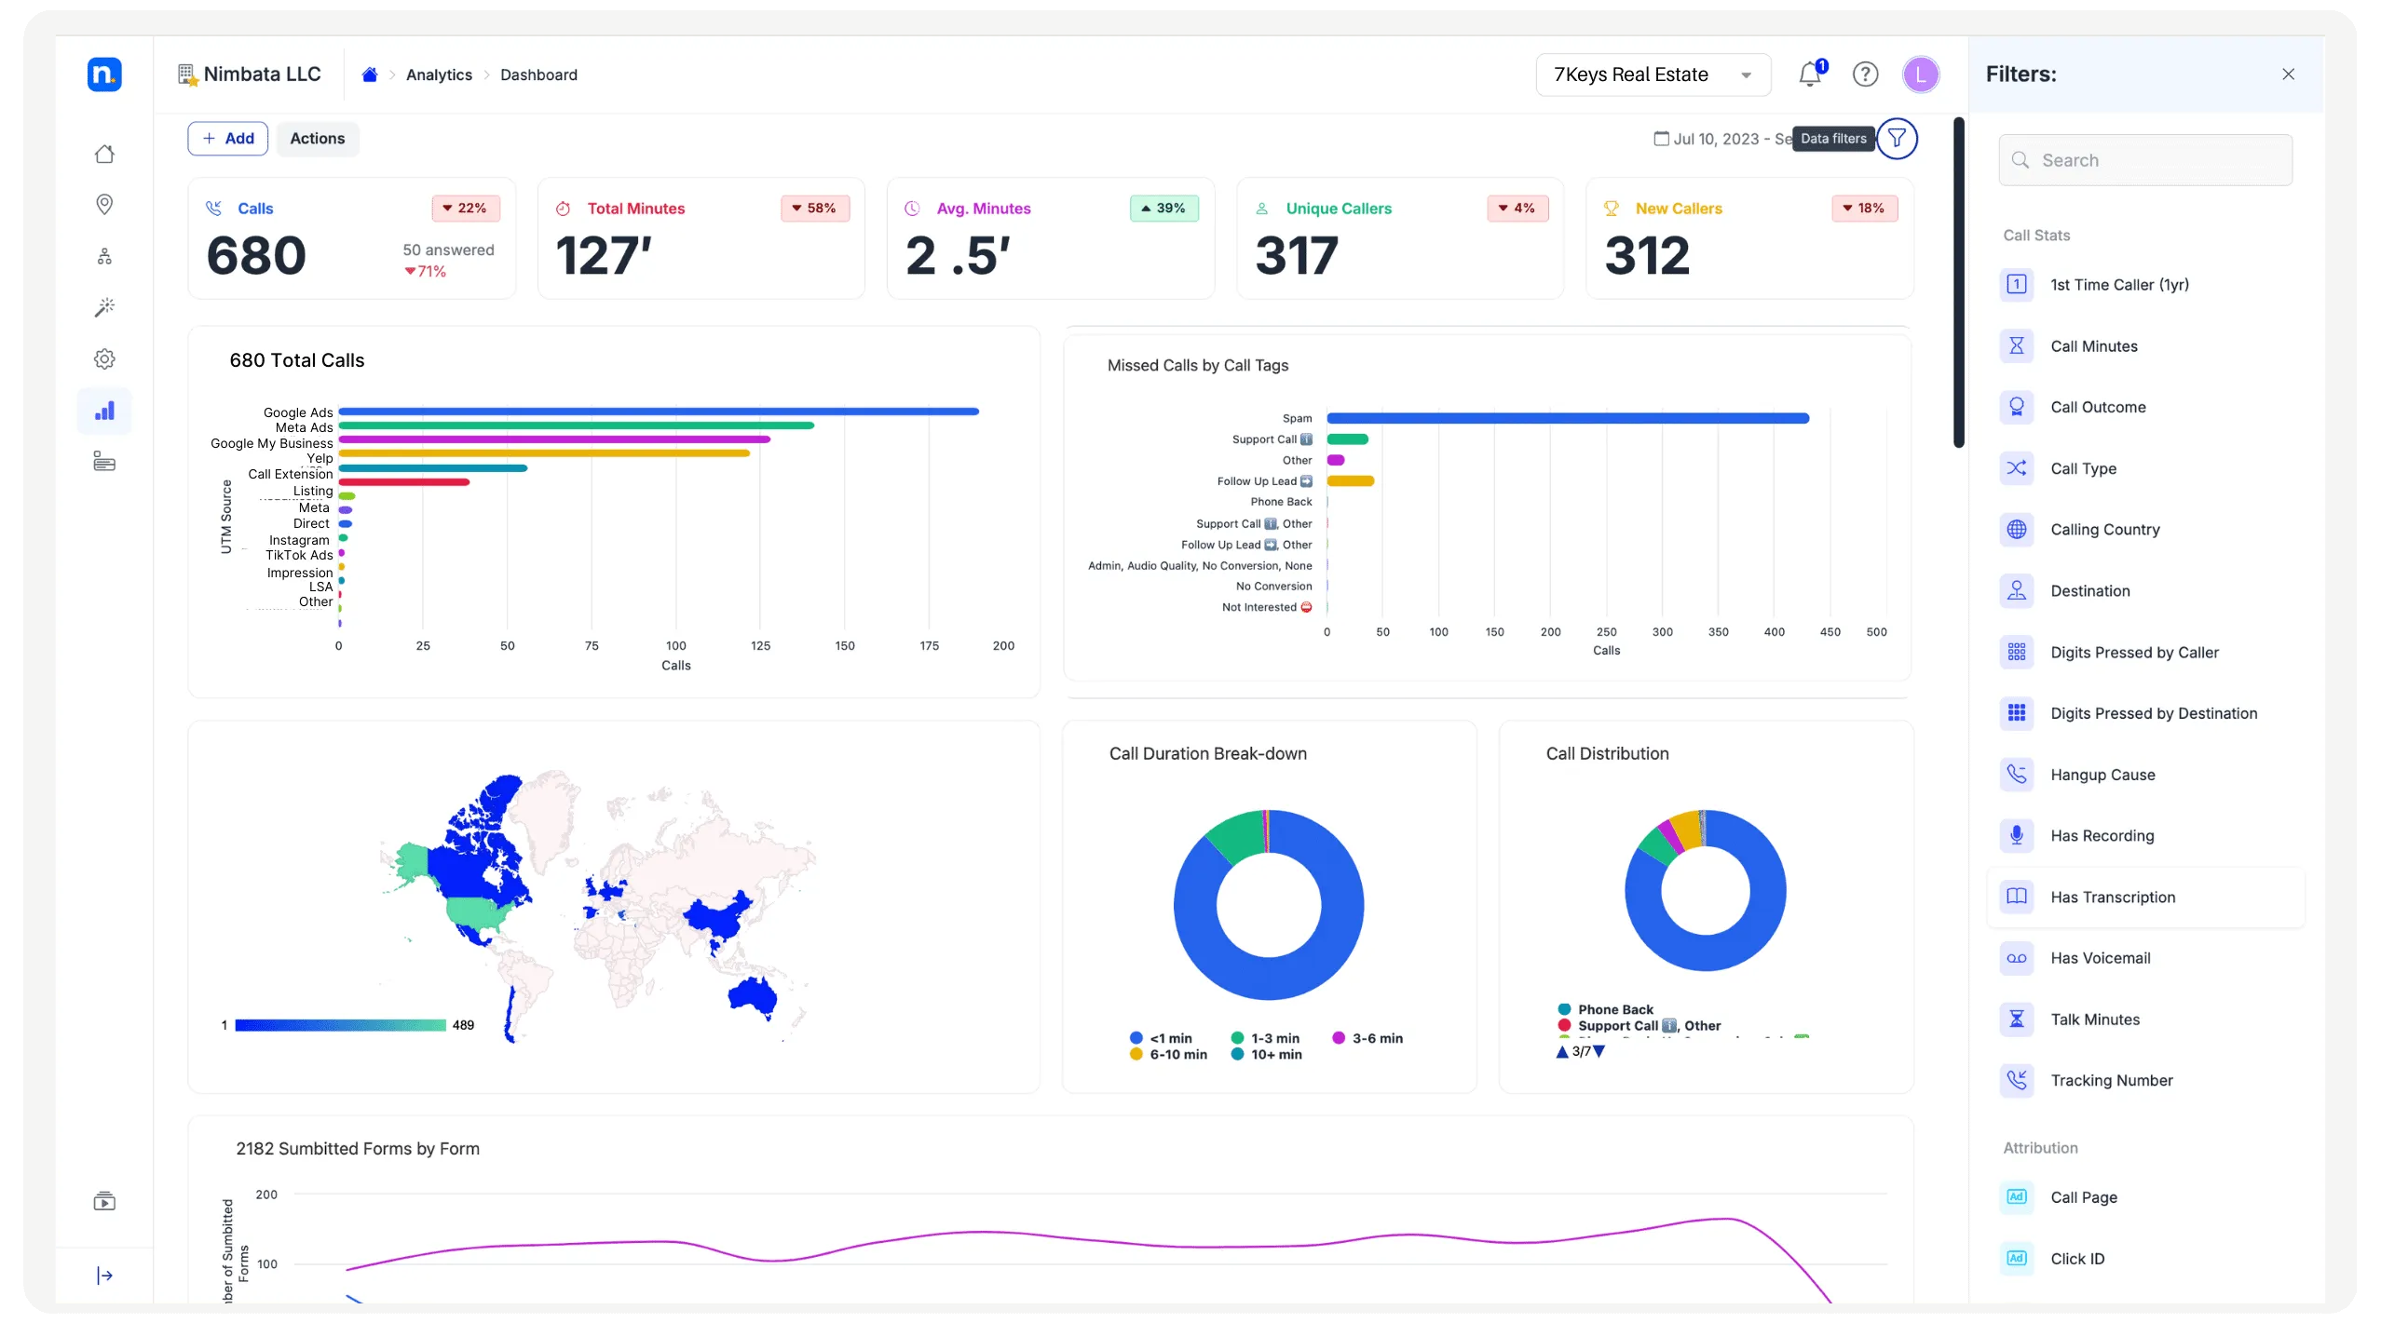Select the Calling Country filter
The height and width of the screenshot is (1323, 2381).
[x=2146, y=530]
